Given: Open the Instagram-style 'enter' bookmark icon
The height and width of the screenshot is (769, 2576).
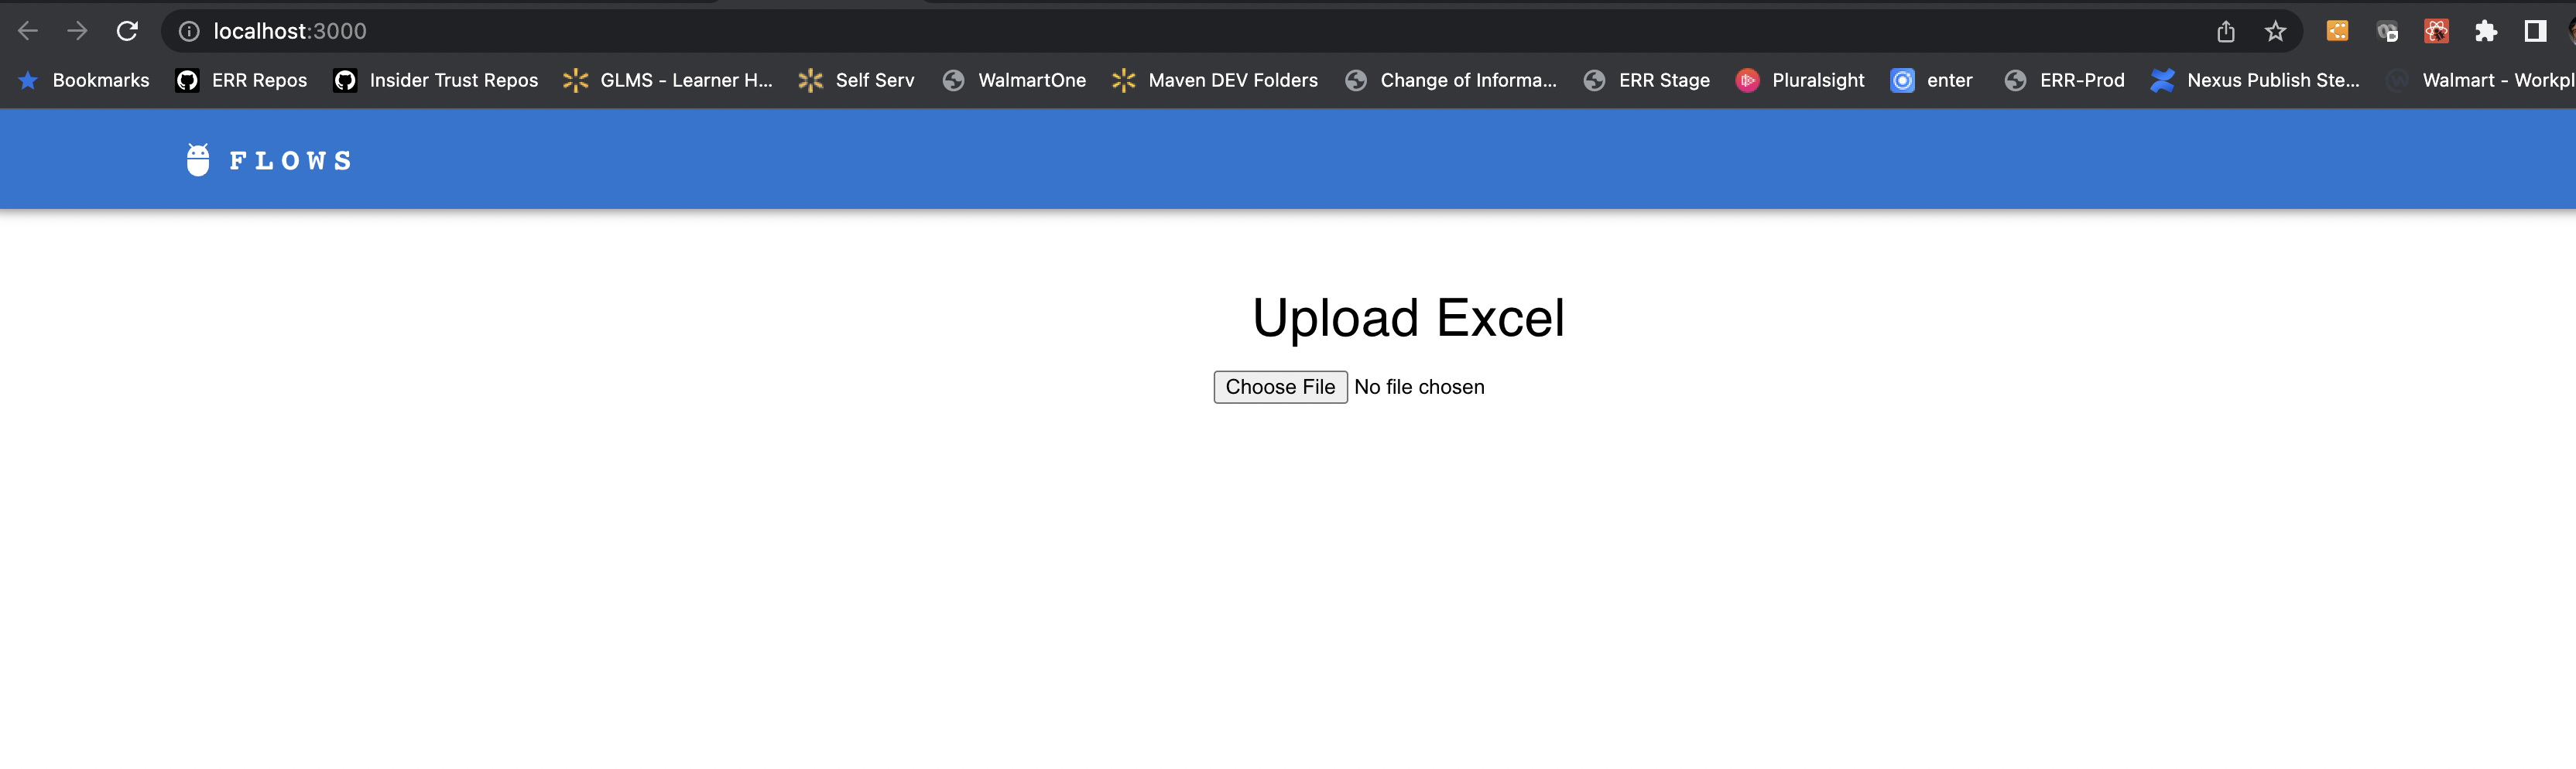Looking at the screenshot, I should [x=1903, y=80].
